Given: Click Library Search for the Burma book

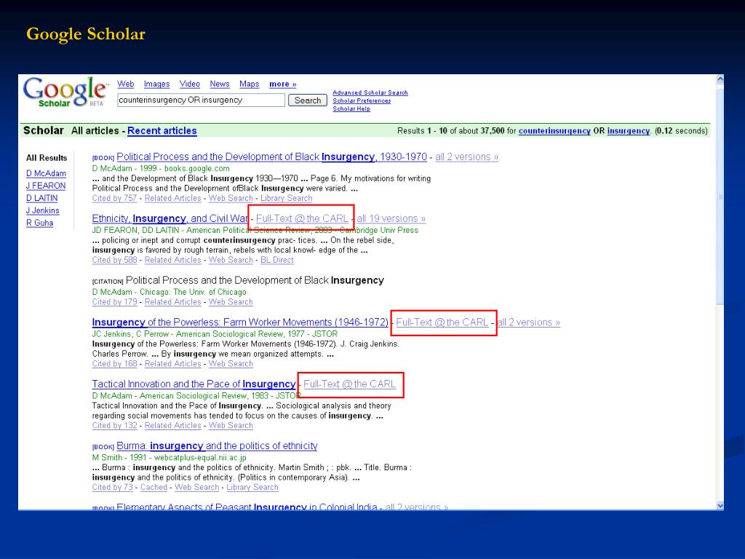Looking at the screenshot, I should pos(252,487).
